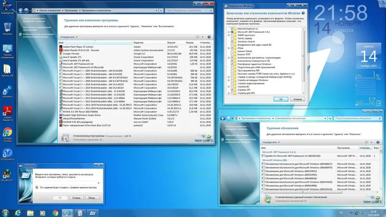The height and width of the screenshot is (217, 386).
Task: Open the Компьютер desktop icon
Action: click(x=7, y=8)
